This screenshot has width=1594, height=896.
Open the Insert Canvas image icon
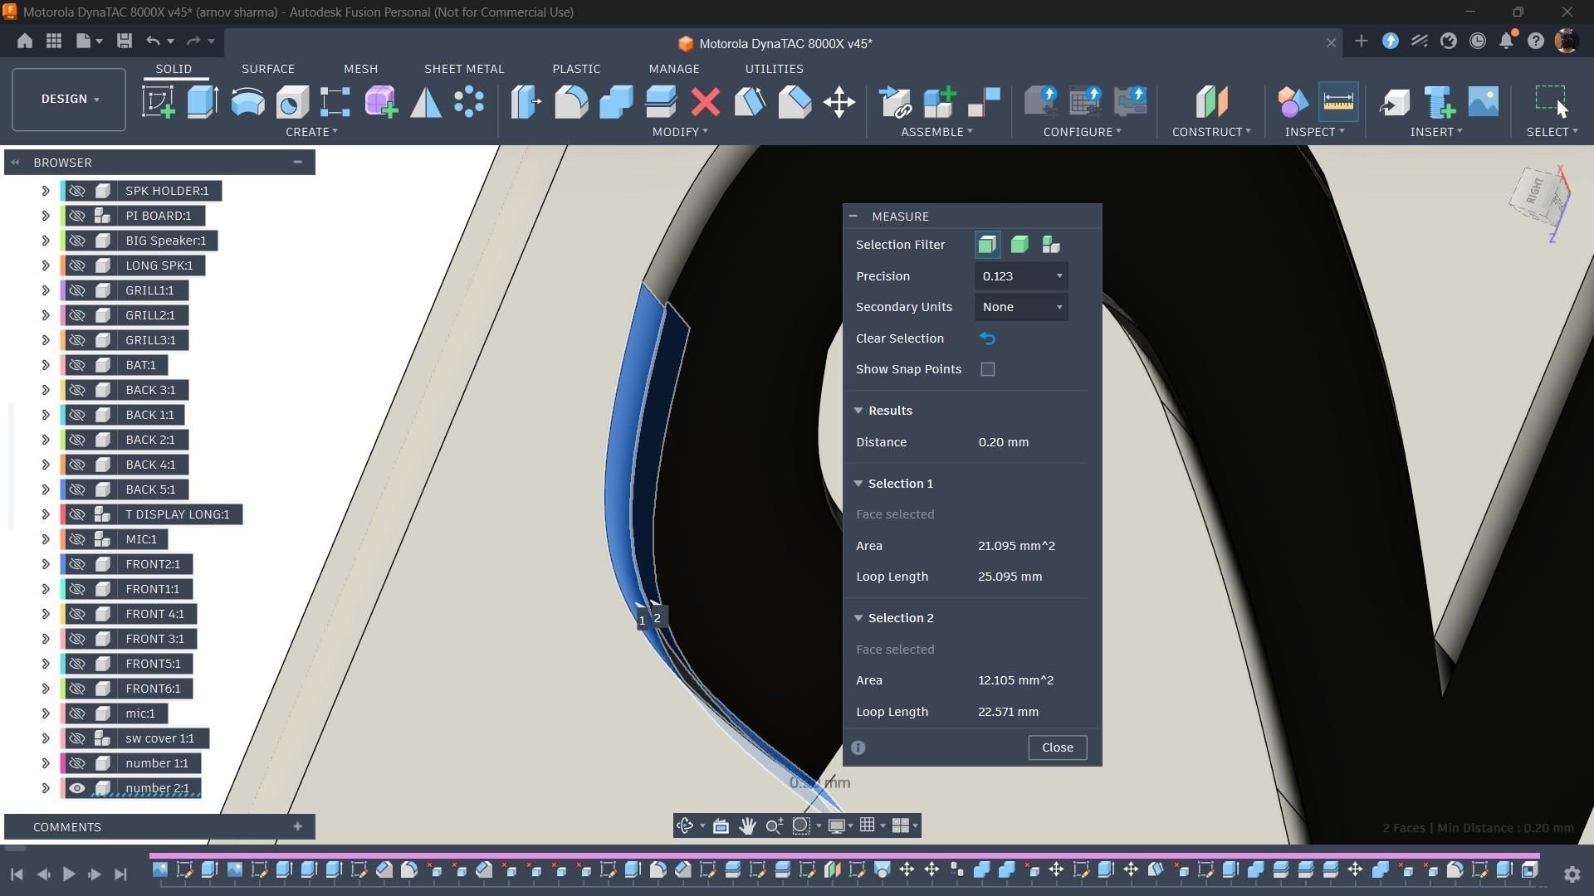tap(1484, 102)
